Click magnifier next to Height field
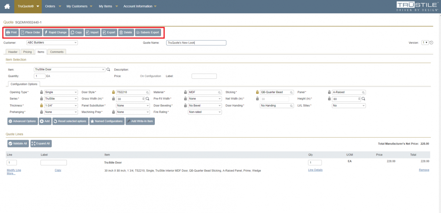Viewport: 441px width, 213px height. coord(363,99)
